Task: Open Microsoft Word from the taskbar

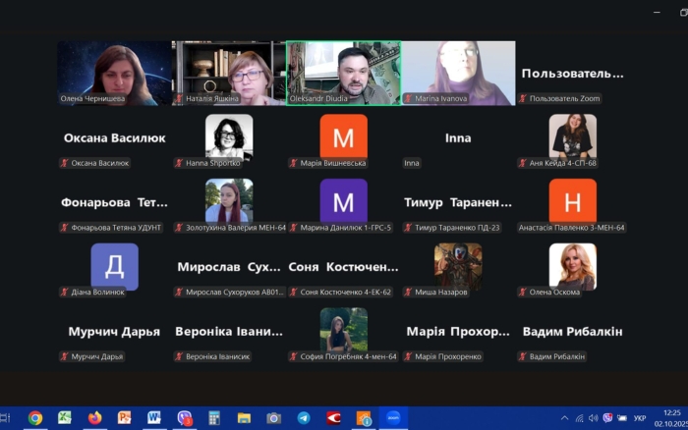Action: [x=153, y=418]
